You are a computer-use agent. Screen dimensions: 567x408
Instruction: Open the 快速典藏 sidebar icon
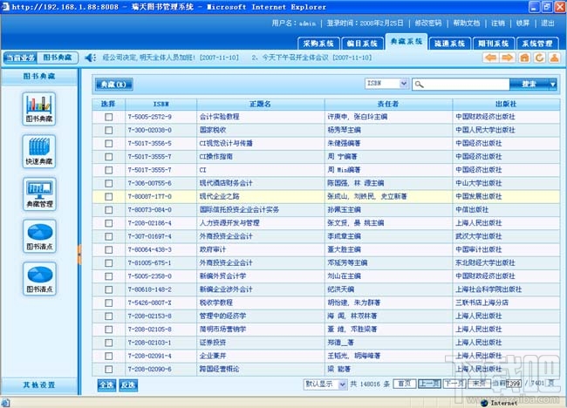tap(39, 152)
